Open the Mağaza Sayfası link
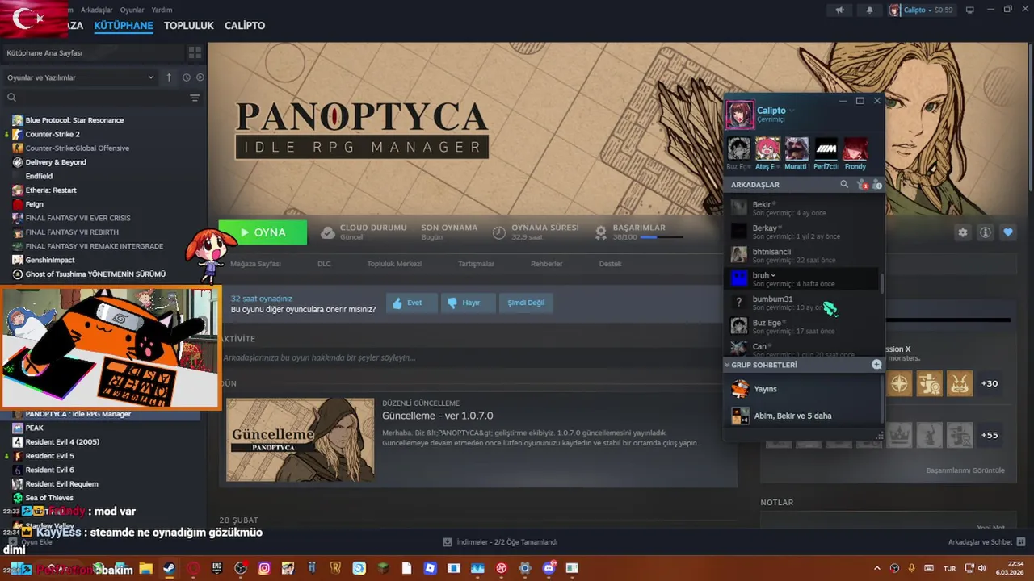Screen dimensions: 1034x581 (255, 264)
